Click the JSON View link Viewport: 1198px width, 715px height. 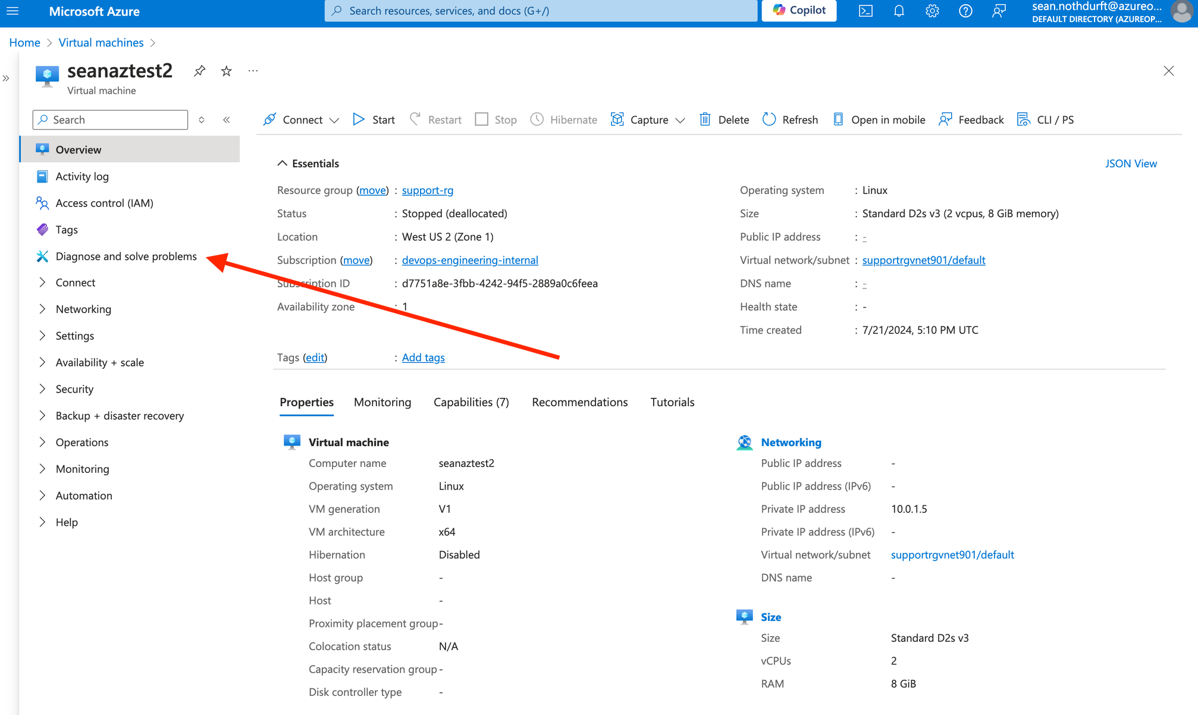tap(1131, 163)
